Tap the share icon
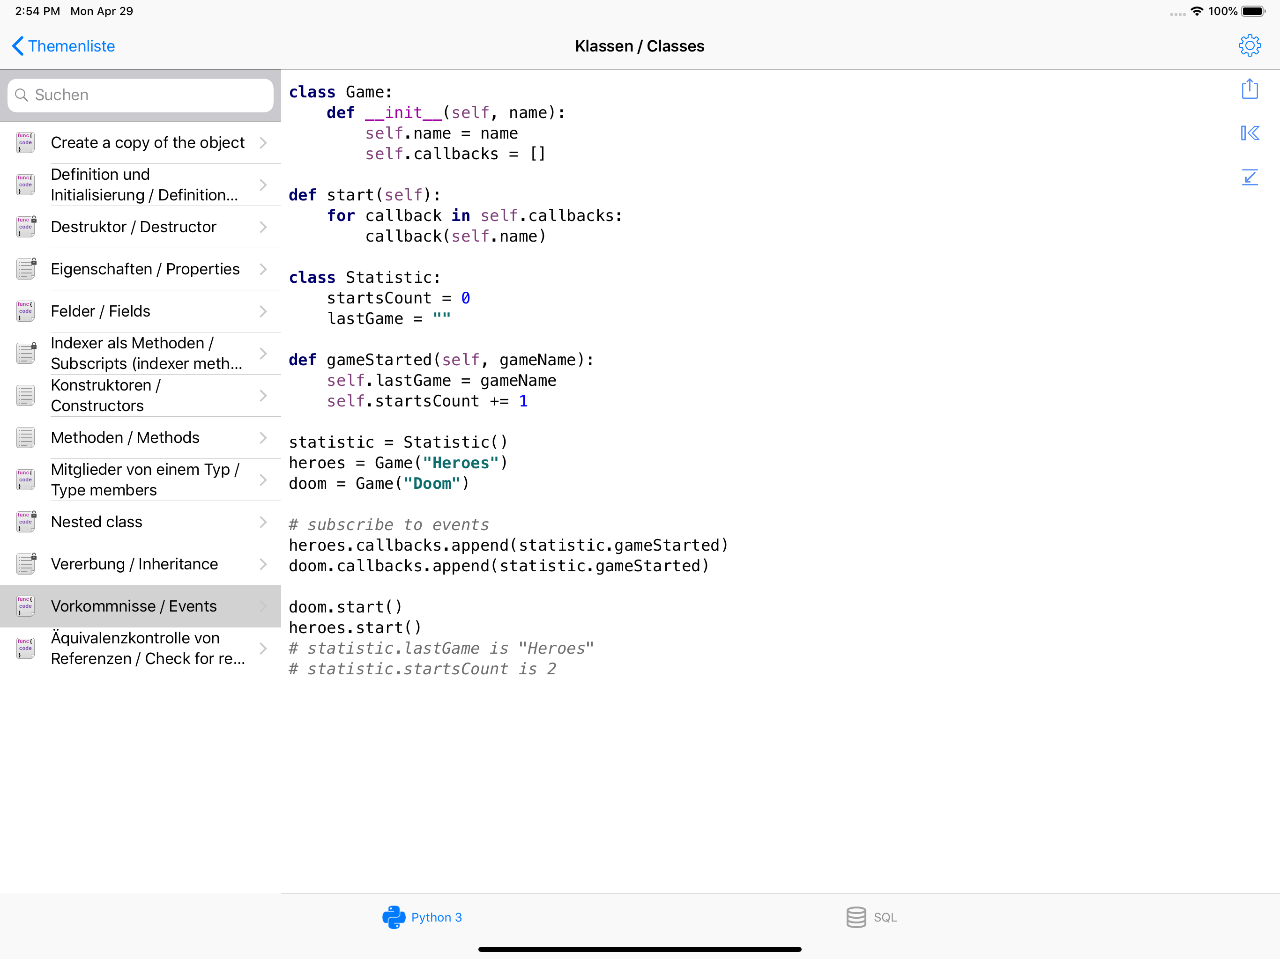The image size is (1280, 959). [x=1250, y=89]
